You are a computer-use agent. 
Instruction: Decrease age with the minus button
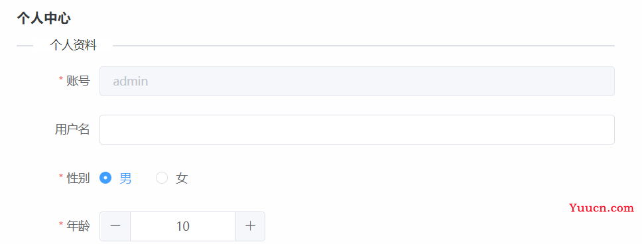(x=115, y=226)
